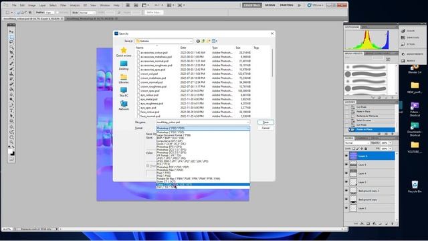This screenshot has width=428, height=241.
Task: Open the Swatches panel icon
Action: click(403, 37)
